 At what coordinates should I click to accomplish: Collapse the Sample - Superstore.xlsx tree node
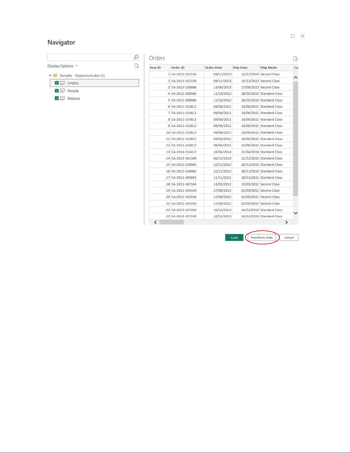(x=50, y=75)
